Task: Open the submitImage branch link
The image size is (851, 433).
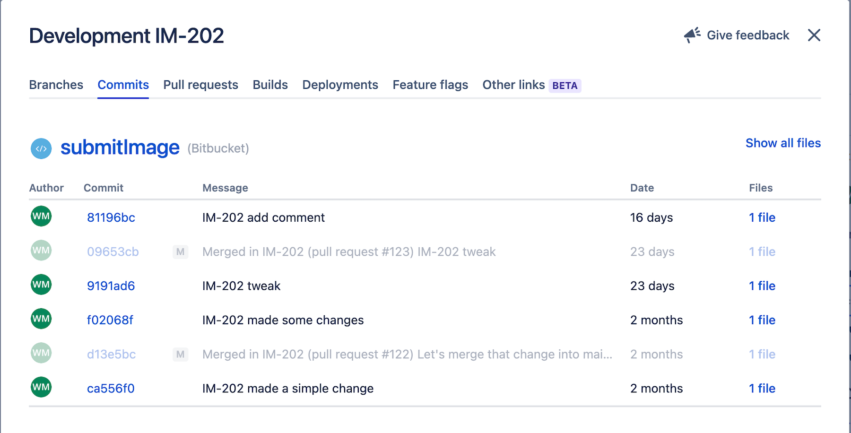Action: (x=119, y=147)
